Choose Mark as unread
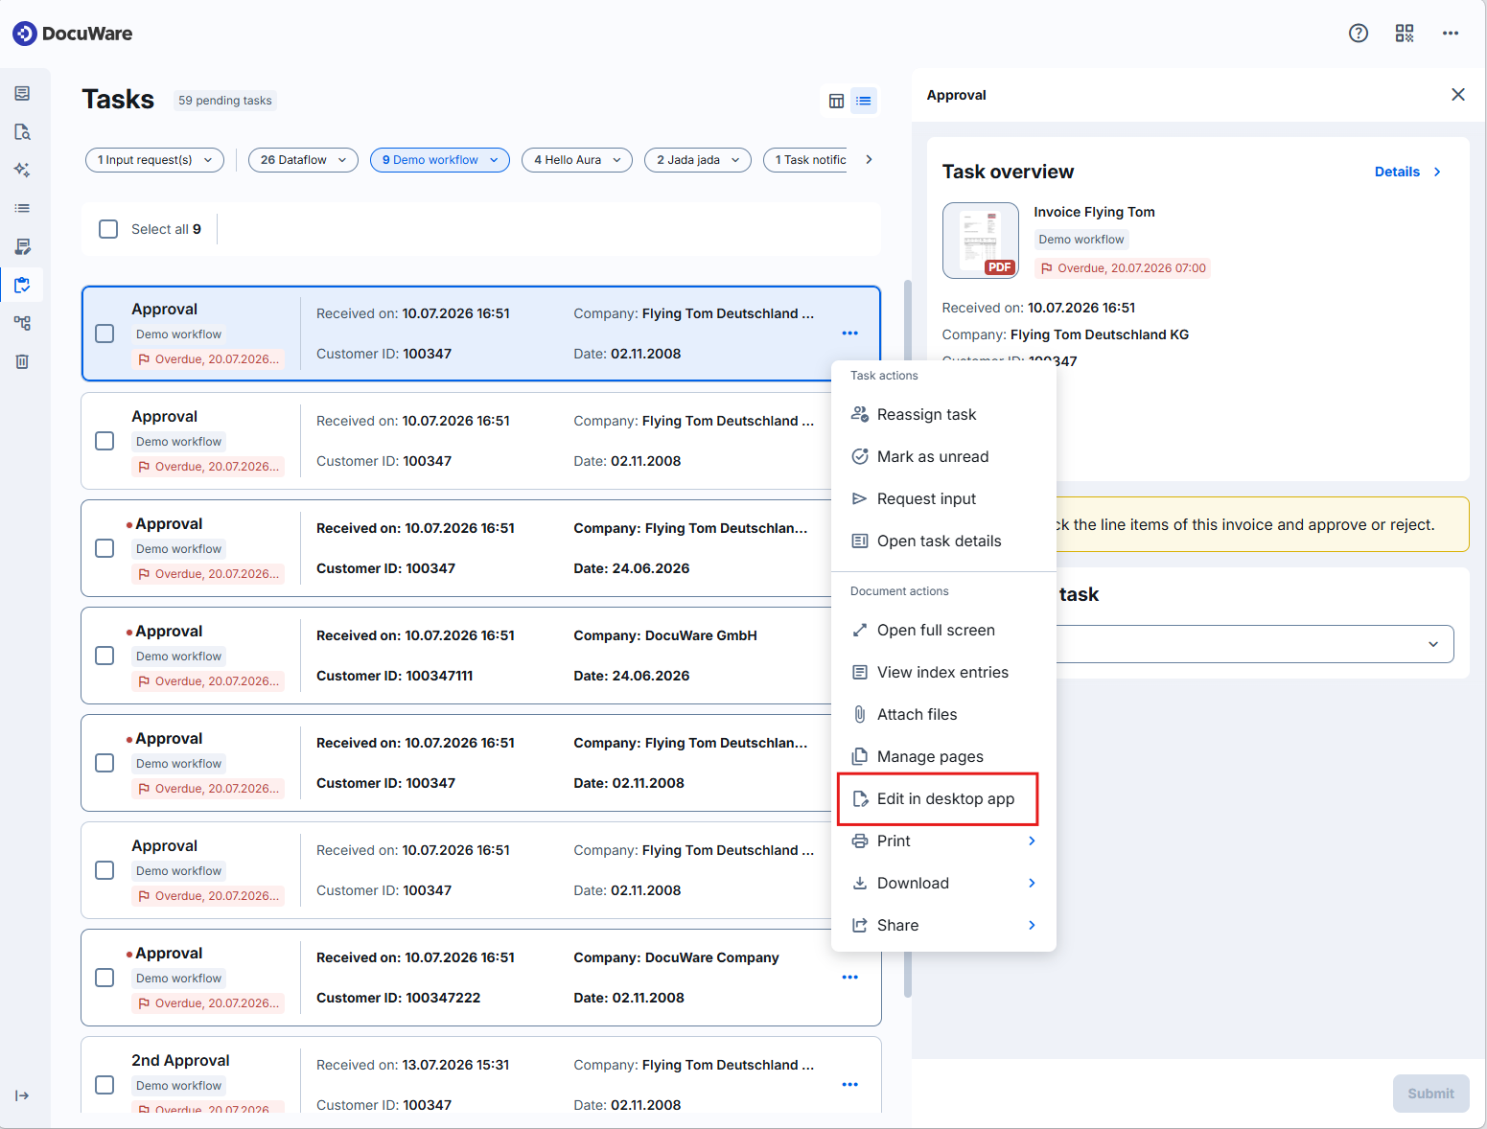 pos(943,457)
